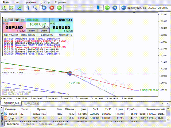The image size is (171, 128).
Task: Click the scroll-to date input field
Action: [x=159, y=8]
